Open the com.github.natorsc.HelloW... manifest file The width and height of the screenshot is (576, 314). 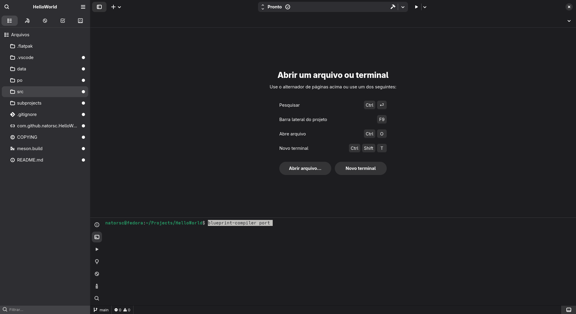(x=45, y=126)
